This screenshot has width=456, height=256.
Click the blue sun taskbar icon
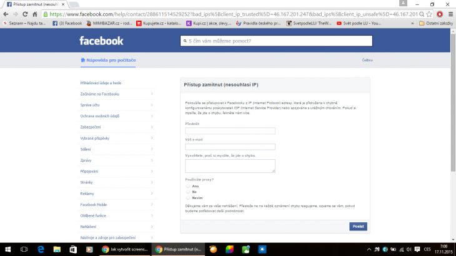pos(262,249)
